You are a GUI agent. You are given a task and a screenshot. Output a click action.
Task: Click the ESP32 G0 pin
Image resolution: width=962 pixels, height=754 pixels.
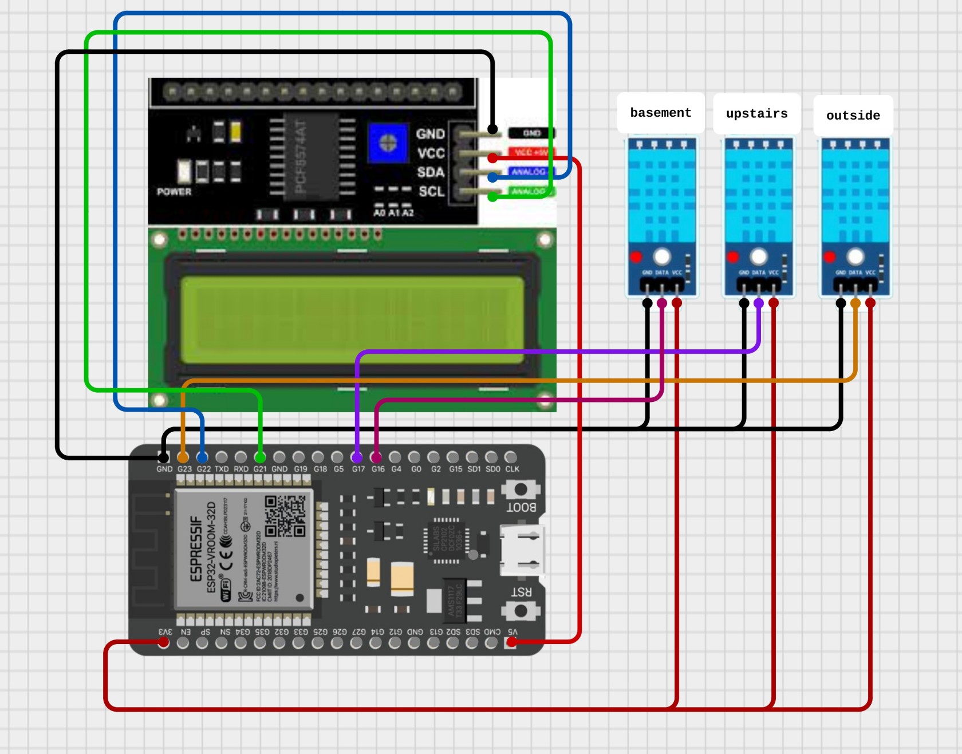415,457
